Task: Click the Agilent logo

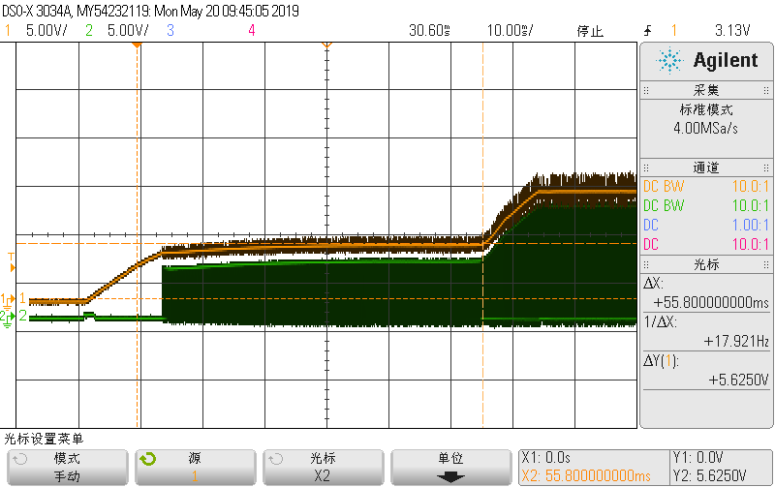Action: (x=707, y=61)
